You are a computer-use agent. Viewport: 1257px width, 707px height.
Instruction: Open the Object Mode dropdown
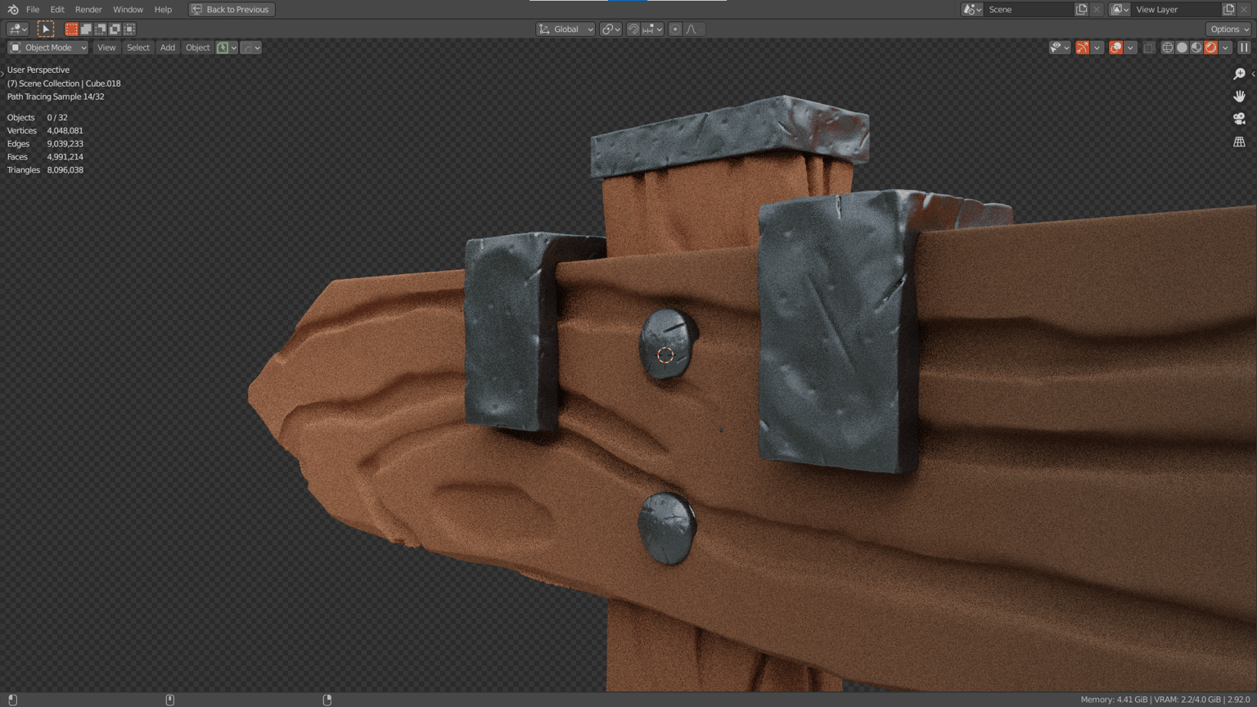click(x=47, y=47)
